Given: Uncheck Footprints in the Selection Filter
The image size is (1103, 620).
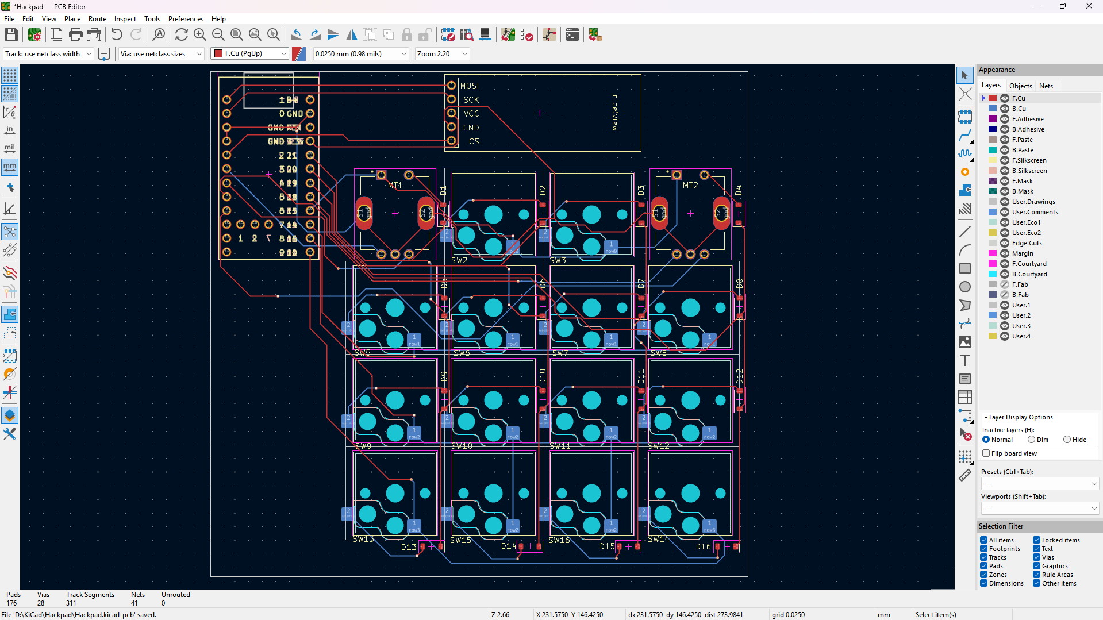Looking at the screenshot, I should point(983,548).
